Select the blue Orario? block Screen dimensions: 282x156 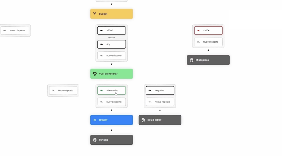point(112,120)
